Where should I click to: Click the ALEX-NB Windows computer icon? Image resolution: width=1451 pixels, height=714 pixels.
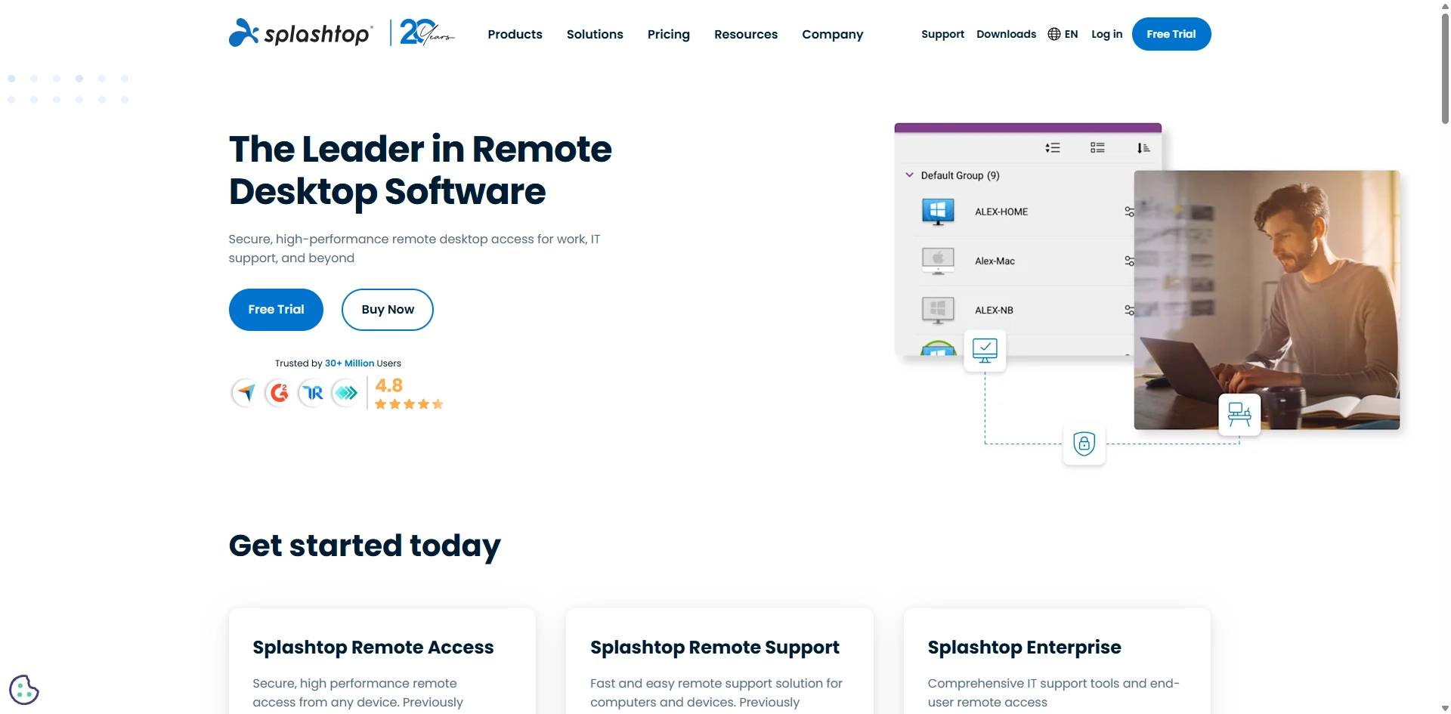pos(938,310)
